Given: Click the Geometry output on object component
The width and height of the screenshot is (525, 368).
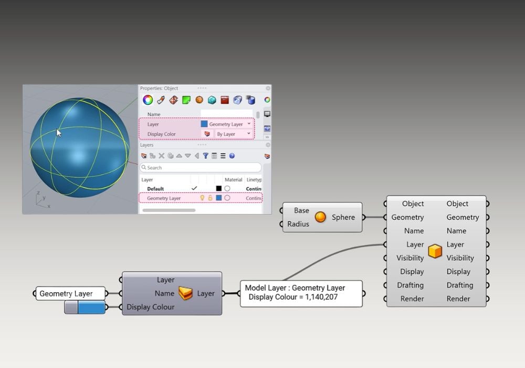Looking at the screenshot, I should (463, 217).
